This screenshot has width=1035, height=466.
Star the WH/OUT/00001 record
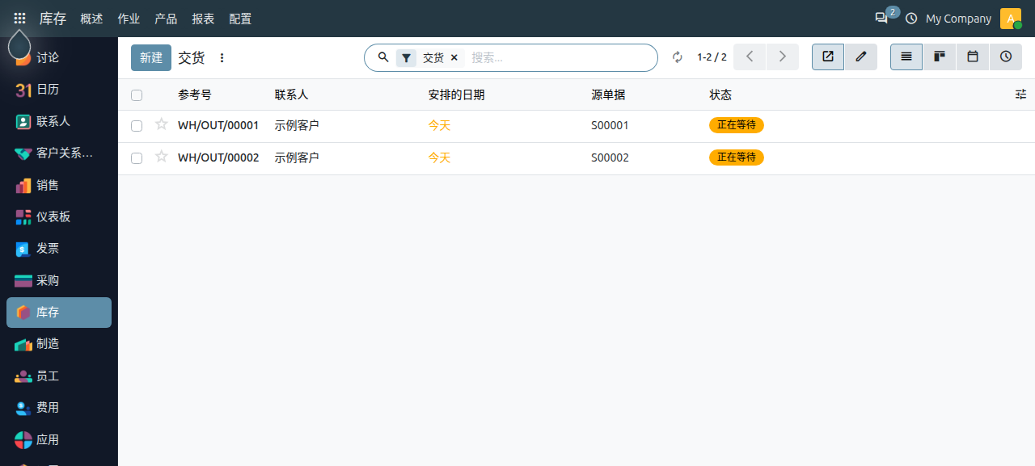162,124
